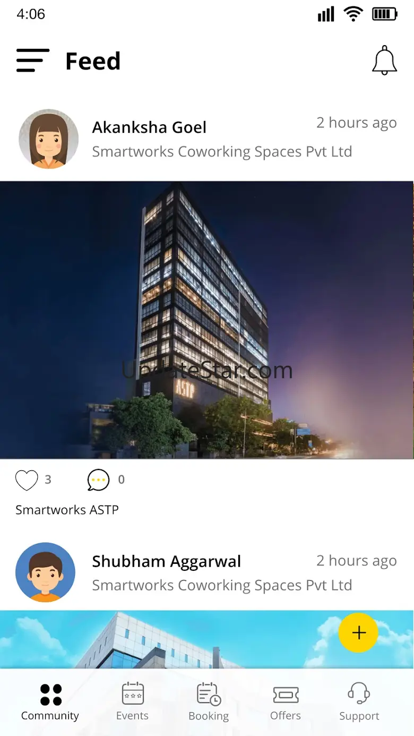Tap Smartworks ASTP caption text
Viewport: 414px width, 736px height.
67,510
